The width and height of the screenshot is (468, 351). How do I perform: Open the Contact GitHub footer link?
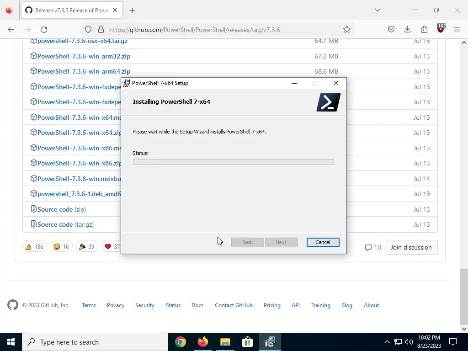pos(234,305)
